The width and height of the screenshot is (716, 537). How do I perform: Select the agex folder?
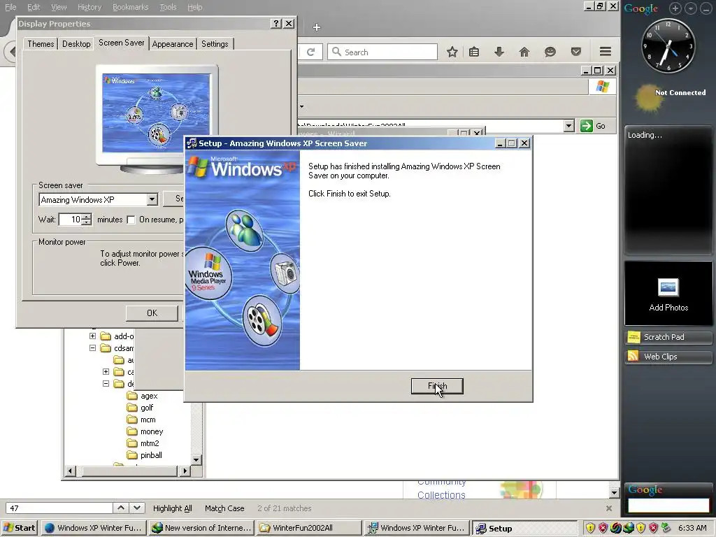[x=149, y=396]
